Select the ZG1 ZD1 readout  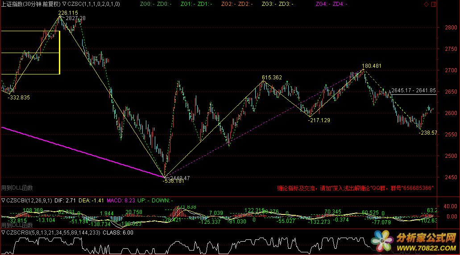(x=196, y=4)
